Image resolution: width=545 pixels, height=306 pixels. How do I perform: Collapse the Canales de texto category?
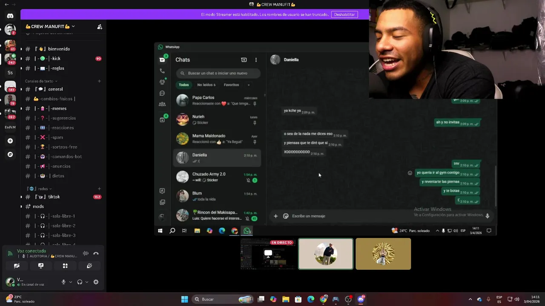tap(41, 81)
